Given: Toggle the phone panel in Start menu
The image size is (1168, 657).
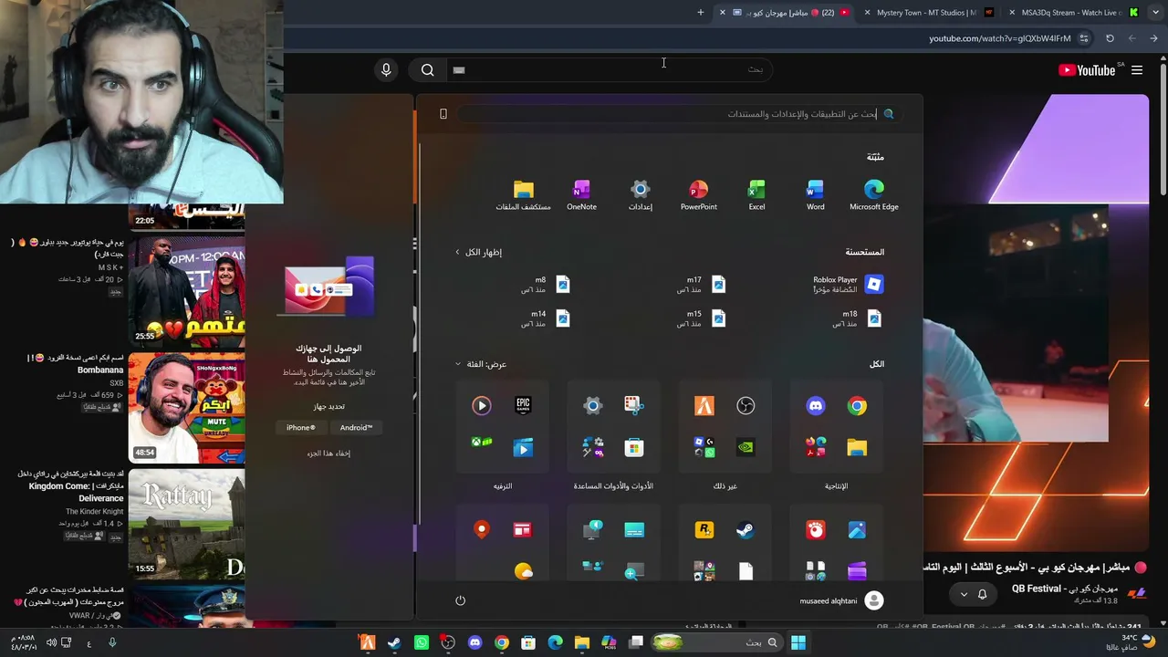Looking at the screenshot, I should (443, 114).
